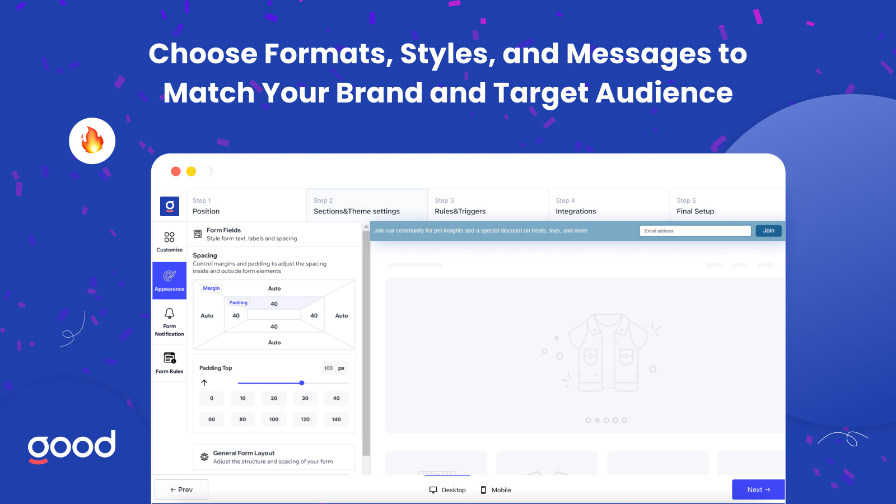The height and width of the screenshot is (504, 896).
Task: Pick the 40 preset button below the slider
Action: point(336,398)
